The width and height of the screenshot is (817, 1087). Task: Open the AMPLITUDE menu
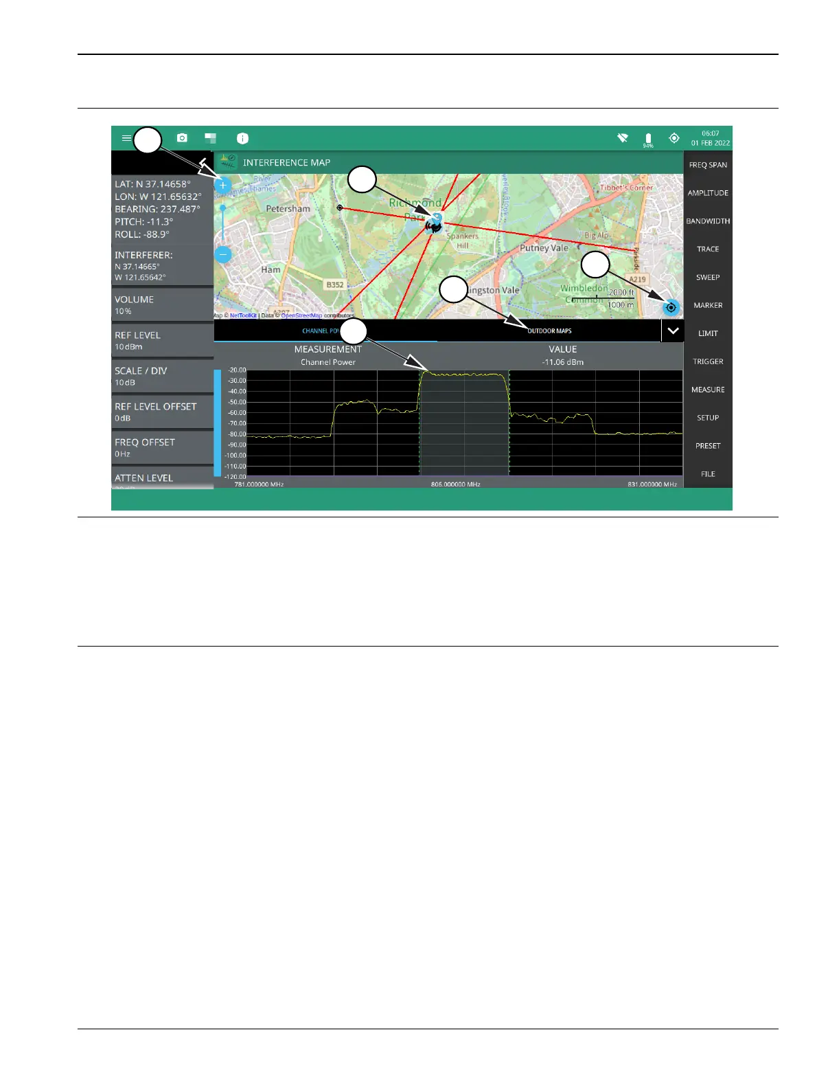[x=708, y=193]
